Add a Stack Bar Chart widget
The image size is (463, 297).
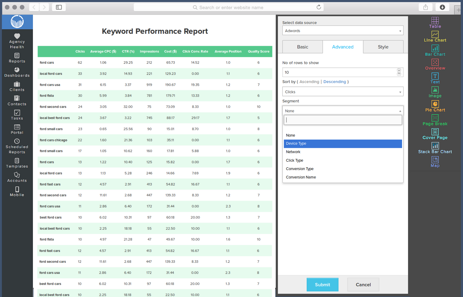click(435, 148)
